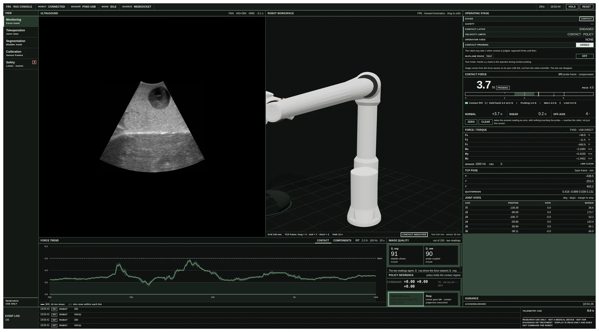Screen dimensions: 599x332
Task: Click the contact force gauge bar
Action: click(529, 94)
